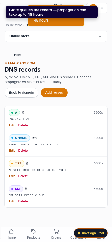
Task: Click the A record type badge
Action: click(14, 112)
